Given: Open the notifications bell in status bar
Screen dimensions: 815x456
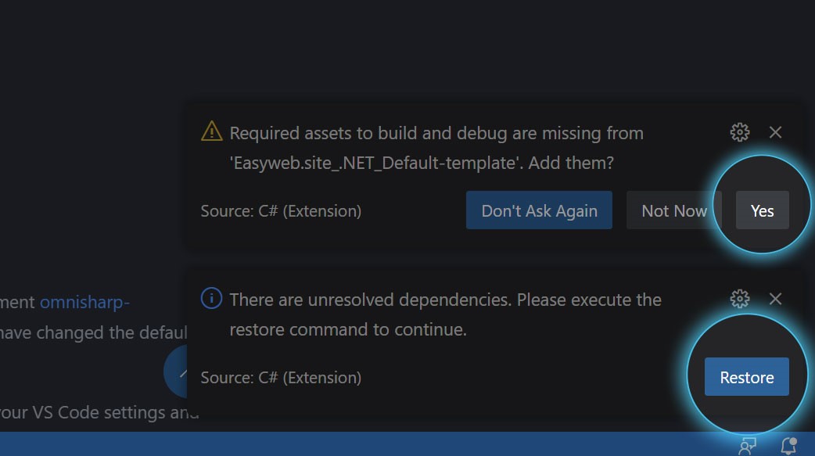Looking at the screenshot, I should point(788,446).
